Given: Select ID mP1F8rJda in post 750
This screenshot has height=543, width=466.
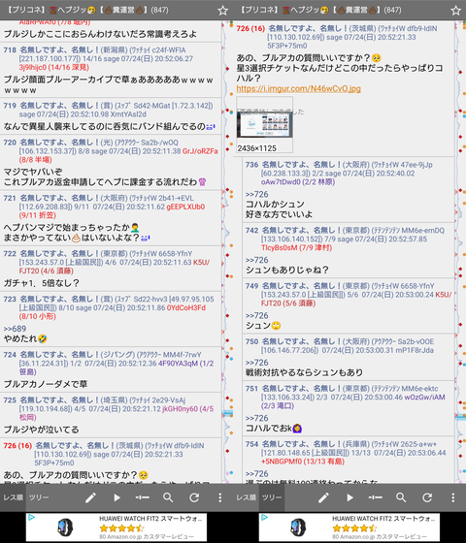Looking at the screenshot, I should click(x=414, y=350).
